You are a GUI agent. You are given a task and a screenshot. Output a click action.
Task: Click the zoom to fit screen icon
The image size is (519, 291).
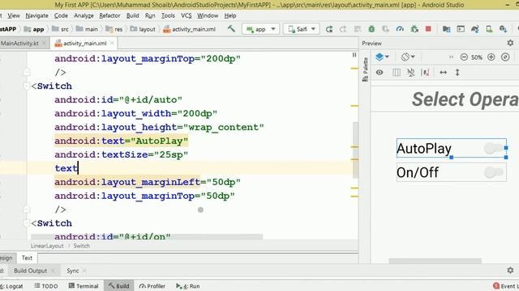click(505, 57)
